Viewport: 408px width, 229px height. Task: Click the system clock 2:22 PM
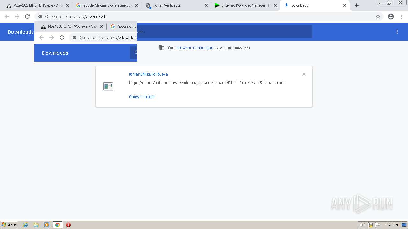pyautogui.click(x=391, y=225)
